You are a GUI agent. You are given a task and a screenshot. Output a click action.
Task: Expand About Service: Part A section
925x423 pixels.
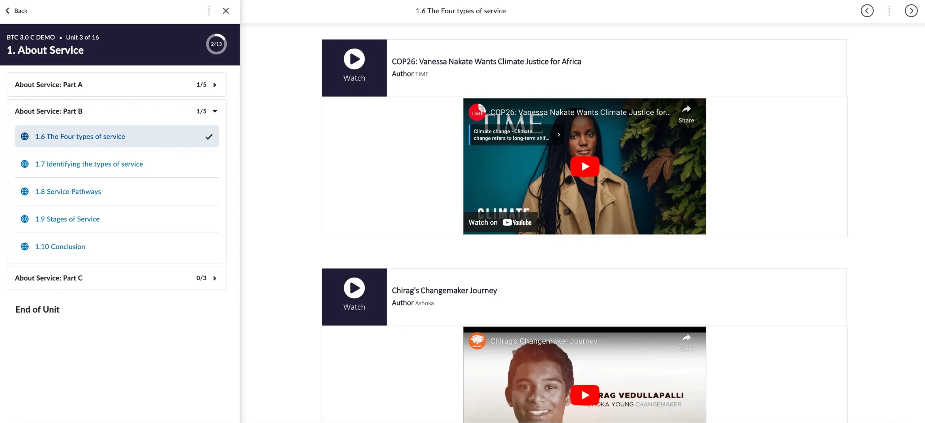pos(215,85)
